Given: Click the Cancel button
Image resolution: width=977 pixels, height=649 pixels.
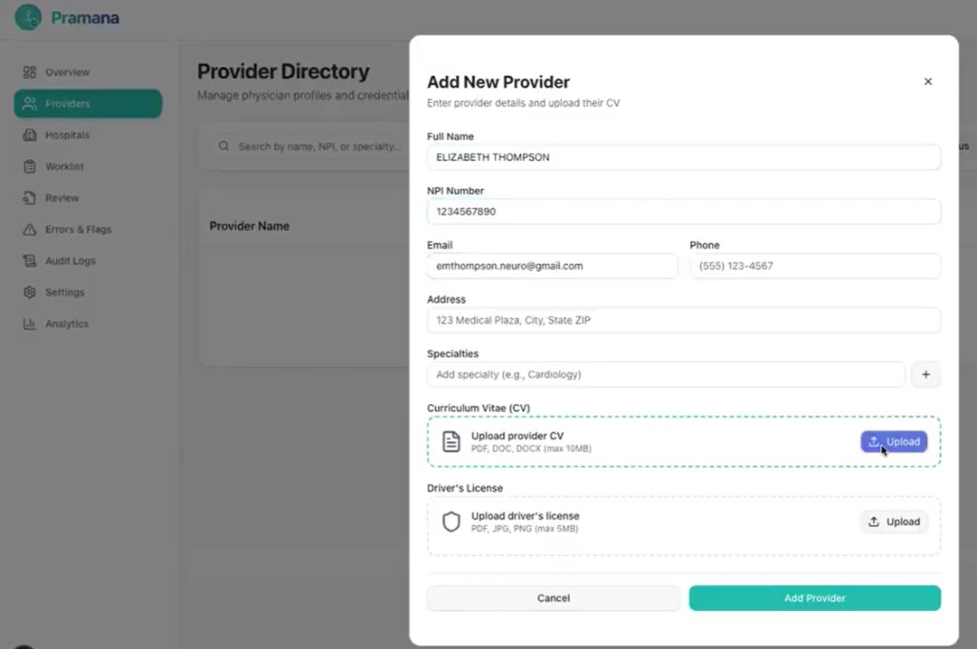Looking at the screenshot, I should [552, 598].
